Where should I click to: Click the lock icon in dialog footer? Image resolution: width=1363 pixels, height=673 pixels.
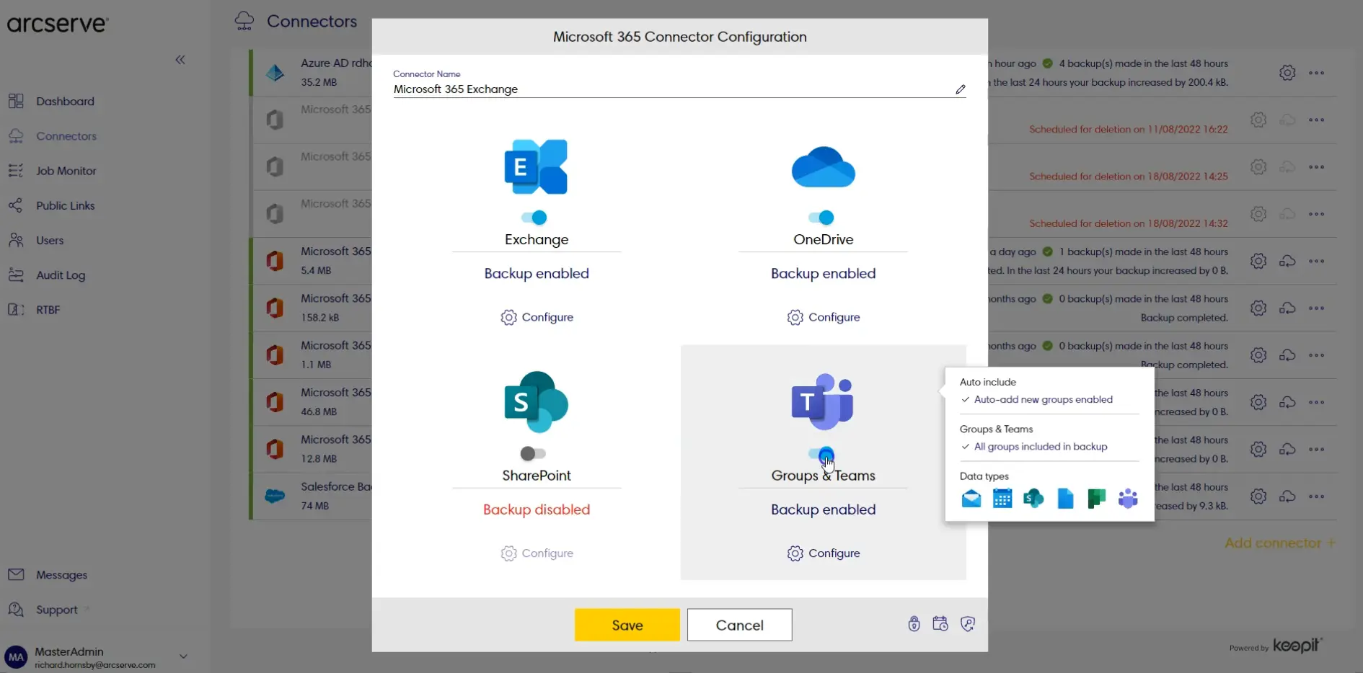pyautogui.click(x=914, y=624)
